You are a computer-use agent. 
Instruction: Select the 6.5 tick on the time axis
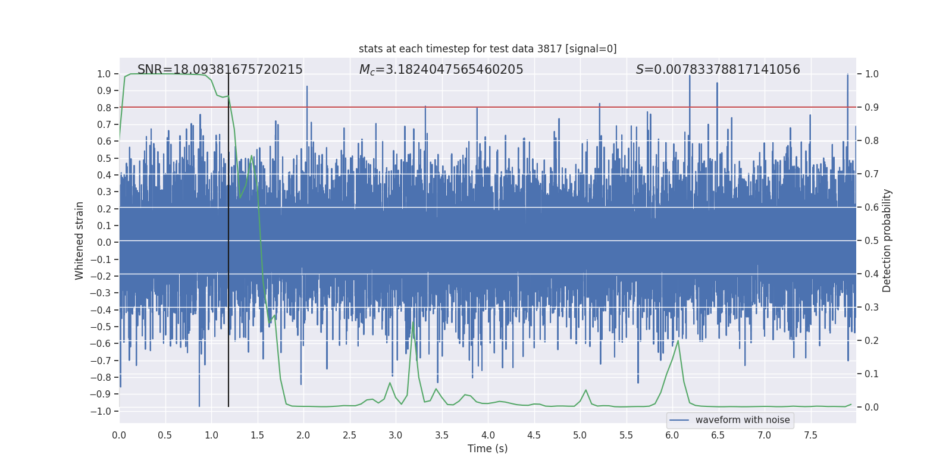(x=718, y=435)
